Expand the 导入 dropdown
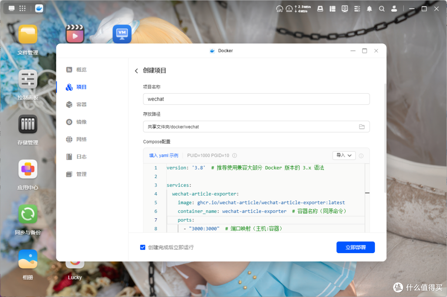Image resolution: width=447 pixels, height=297 pixels. tap(344, 155)
